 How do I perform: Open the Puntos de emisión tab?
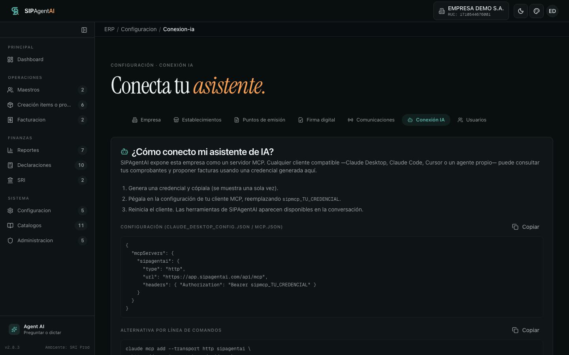coord(260,120)
